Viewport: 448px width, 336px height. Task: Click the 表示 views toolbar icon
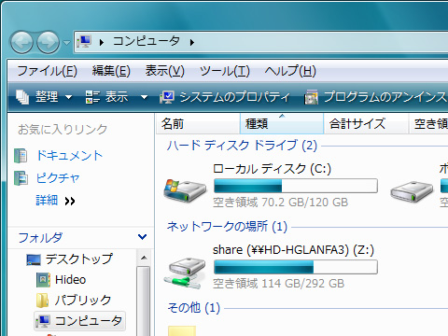(92, 97)
